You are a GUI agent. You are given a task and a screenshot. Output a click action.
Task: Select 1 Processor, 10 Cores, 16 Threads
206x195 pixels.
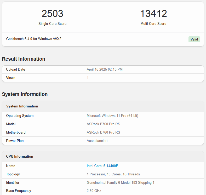tap(113, 174)
